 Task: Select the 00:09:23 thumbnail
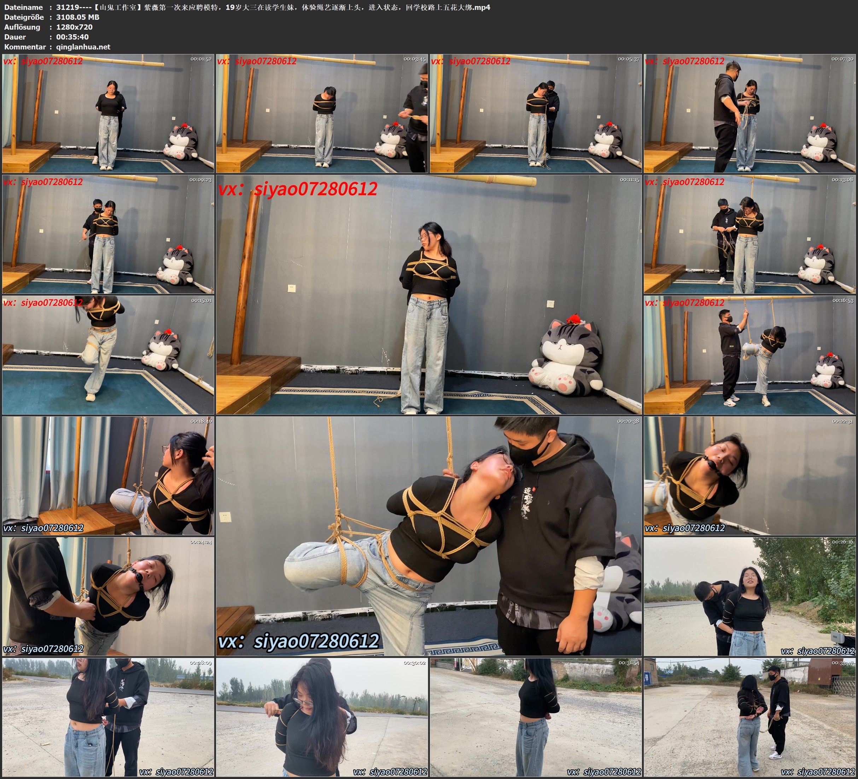(x=108, y=234)
